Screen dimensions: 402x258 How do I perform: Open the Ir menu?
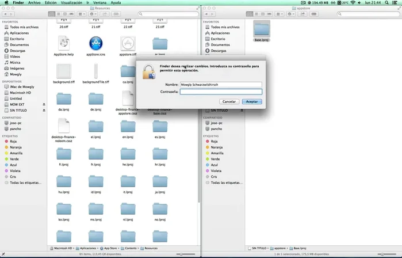87,2
